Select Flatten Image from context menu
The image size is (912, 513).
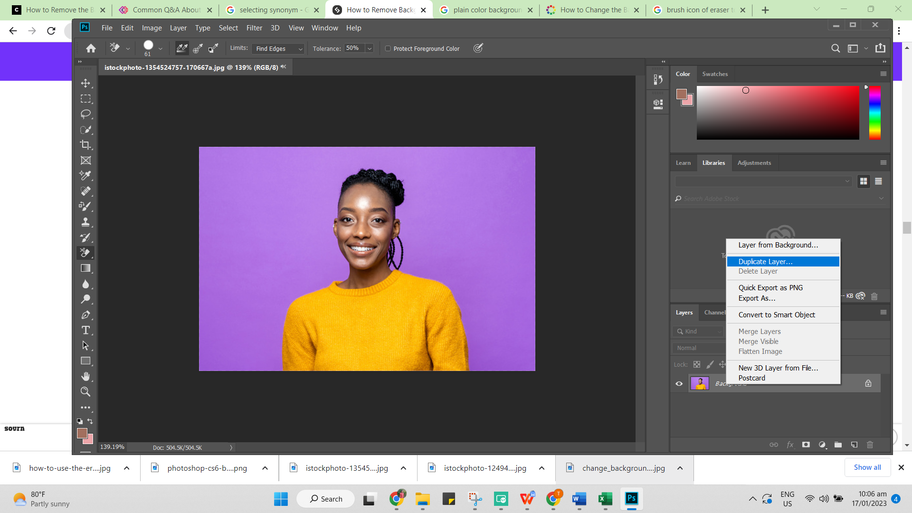[760, 351]
